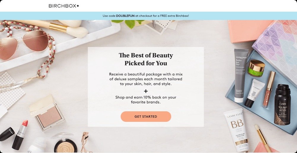Click the black Oribe spray can

pos(282,105)
